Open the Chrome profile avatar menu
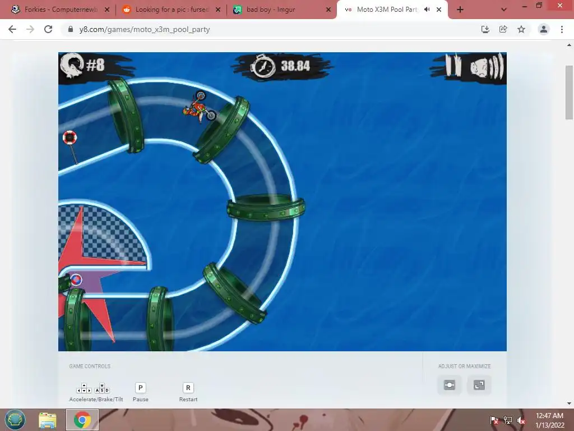This screenshot has height=431, width=574. 544,29
